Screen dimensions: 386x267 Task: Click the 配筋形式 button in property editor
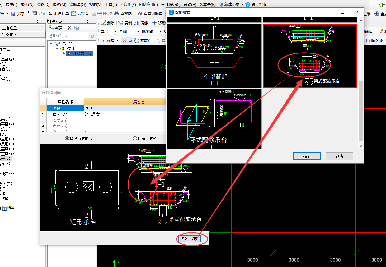[x=189, y=238]
